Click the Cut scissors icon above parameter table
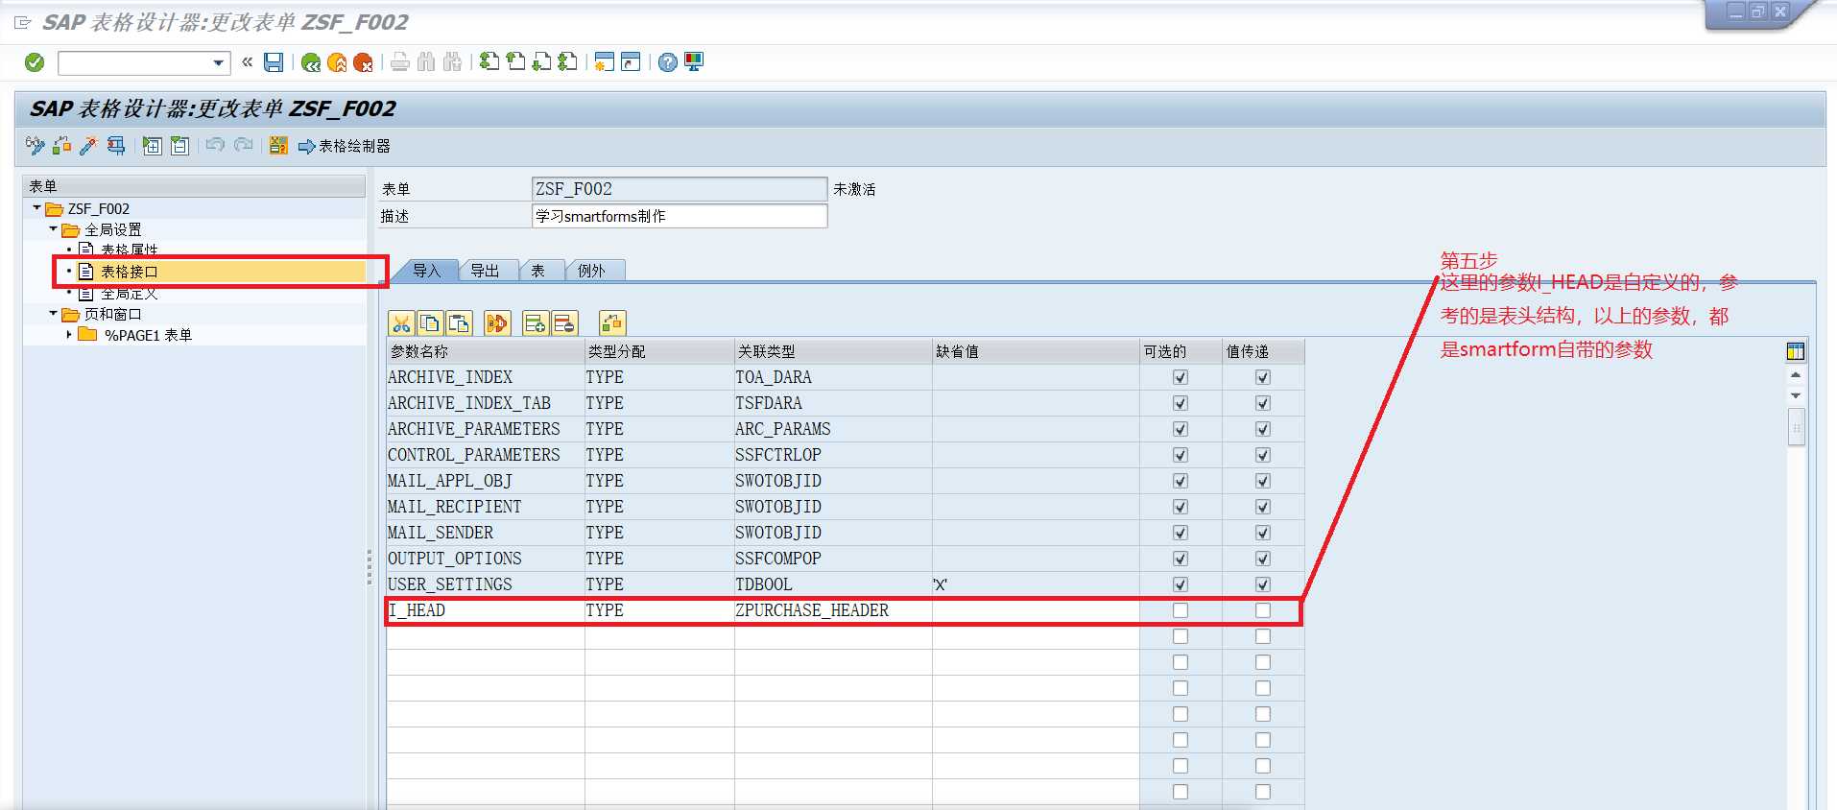The image size is (1837, 810). tap(401, 323)
